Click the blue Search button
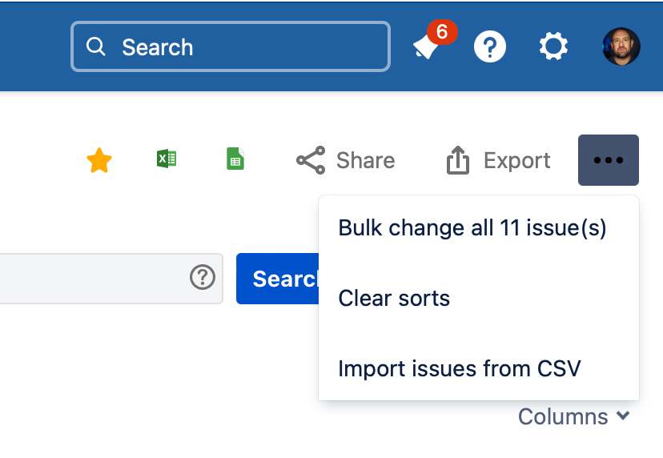 [x=277, y=279]
